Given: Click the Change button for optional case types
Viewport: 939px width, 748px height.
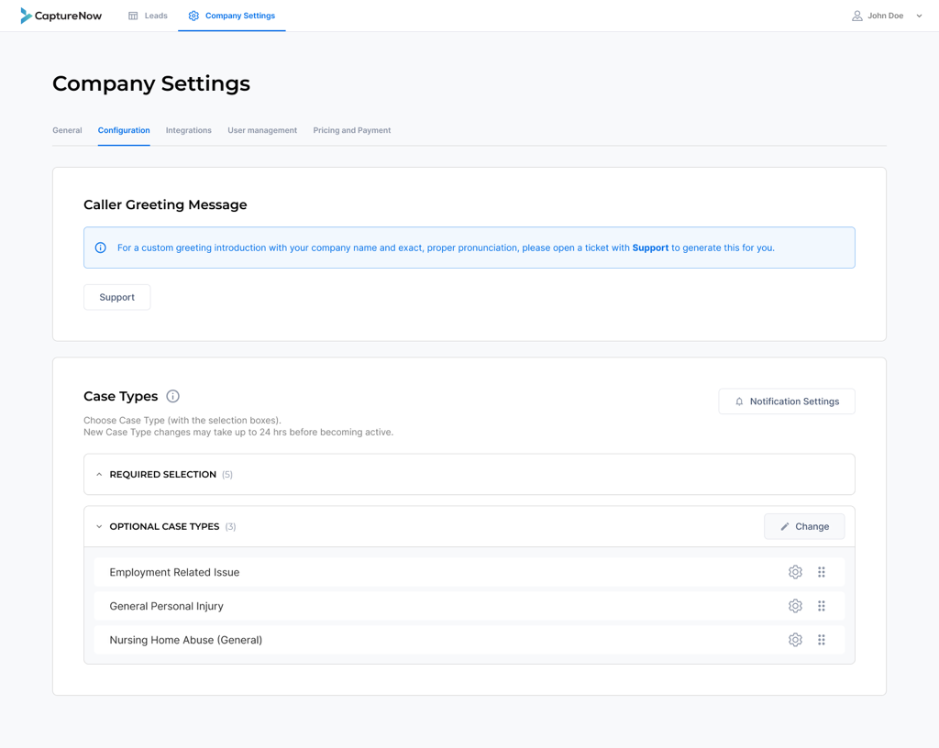Looking at the screenshot, I should pyautogui.click(x=804, y=526).
